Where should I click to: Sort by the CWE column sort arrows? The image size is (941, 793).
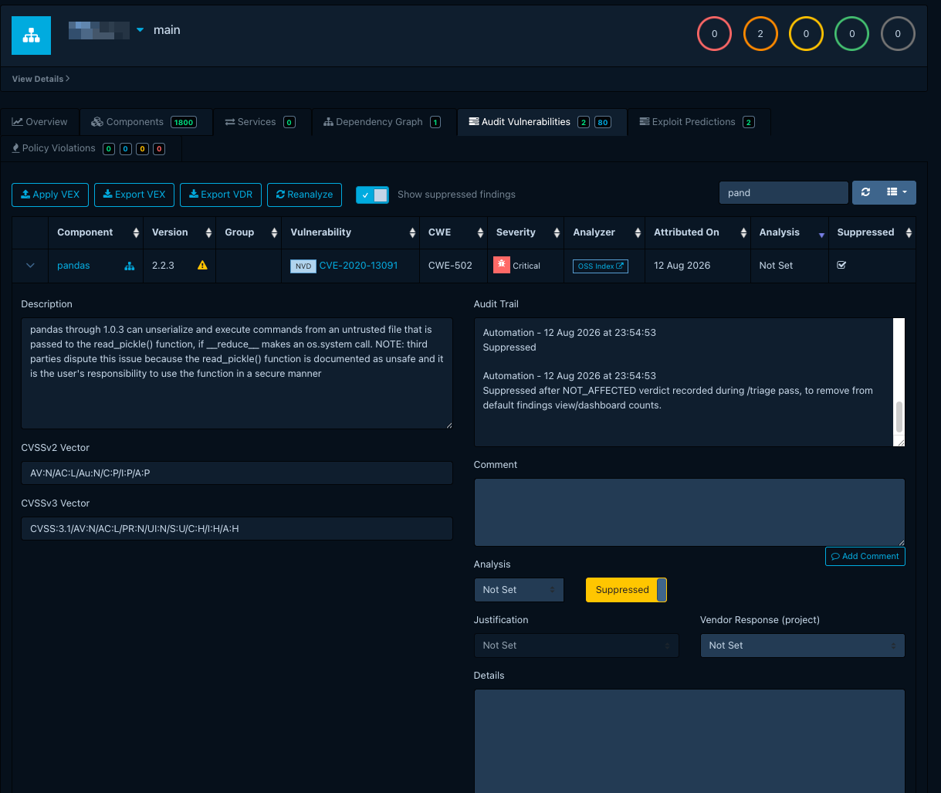click(479, 232)
